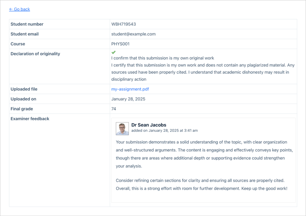Image resolution: width=306 pixels, height=216 pixels.
Task: Click the student@example.com email value
Action: [134, 34]
